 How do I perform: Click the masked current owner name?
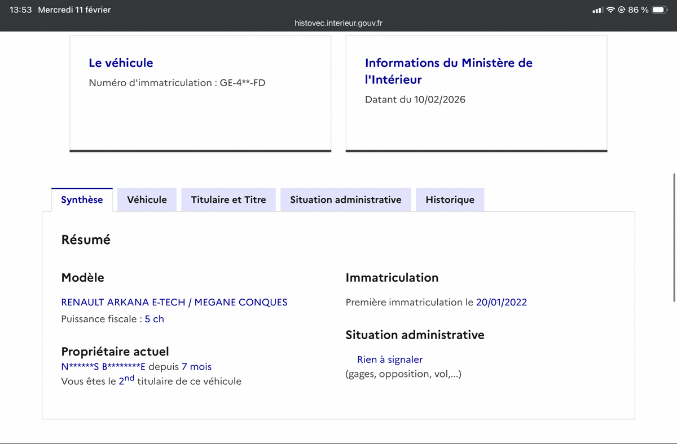(103, 367)
